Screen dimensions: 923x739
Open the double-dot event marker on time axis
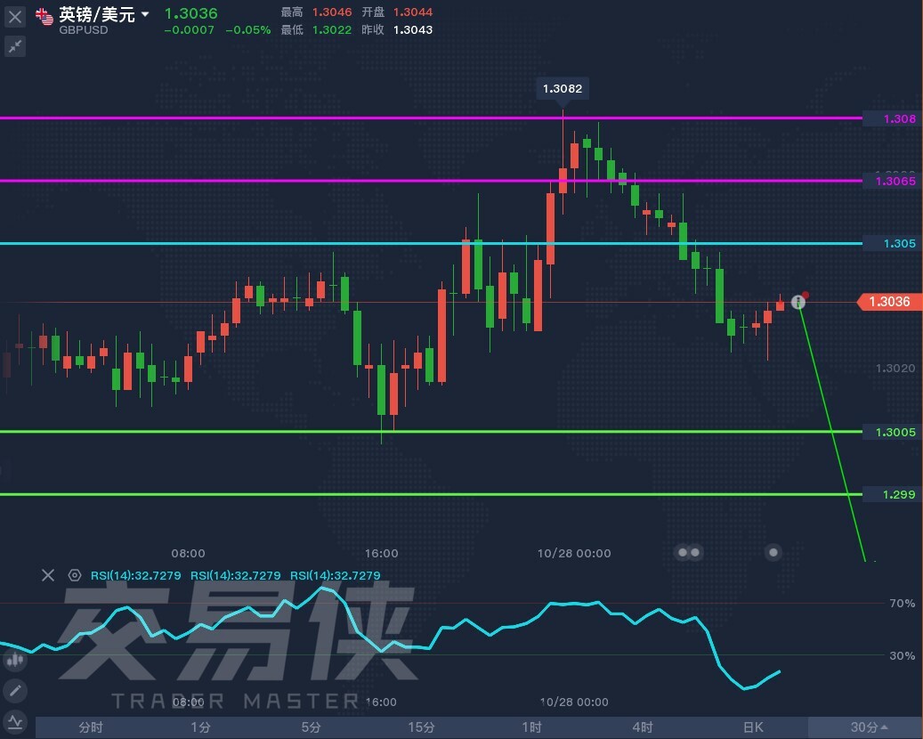click(x=688, y=552)
